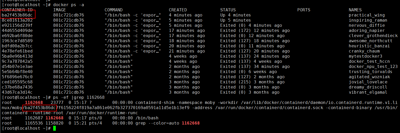Click the container ID 5f6896e676c0
The image size is (400, 133).
click(x=17, y=77)
